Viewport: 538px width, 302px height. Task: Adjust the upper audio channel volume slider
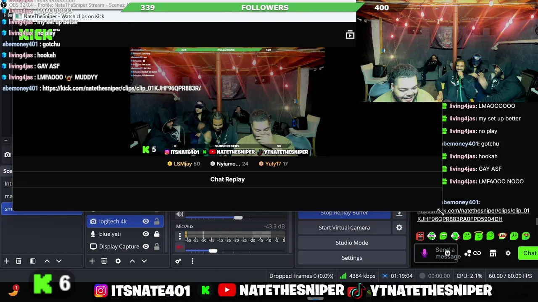click(238, 218)
